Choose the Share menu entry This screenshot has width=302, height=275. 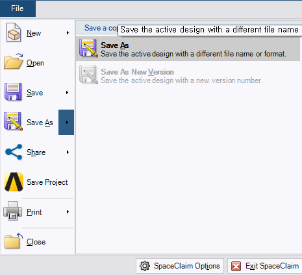(36, 152)
